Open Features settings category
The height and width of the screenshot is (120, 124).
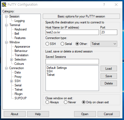[20, 38]
